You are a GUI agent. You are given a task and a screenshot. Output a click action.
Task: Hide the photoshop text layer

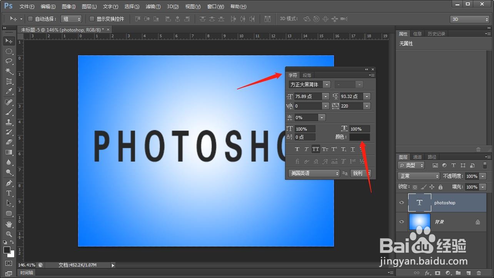point(402,202)
